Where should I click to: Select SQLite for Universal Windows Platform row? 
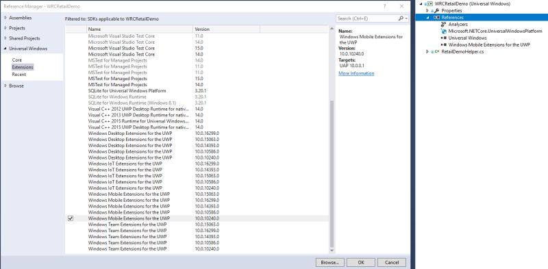[x=197, y=91]
